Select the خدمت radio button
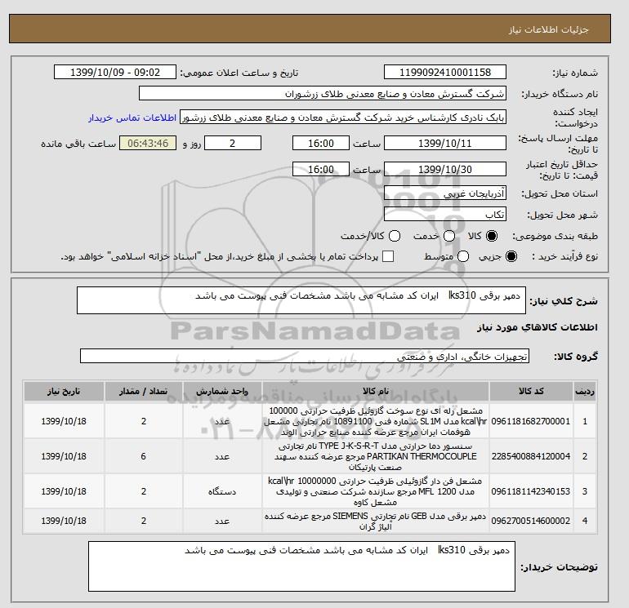Screen dimensions: 629x608 pyautogui.click(x=449, y=236)
